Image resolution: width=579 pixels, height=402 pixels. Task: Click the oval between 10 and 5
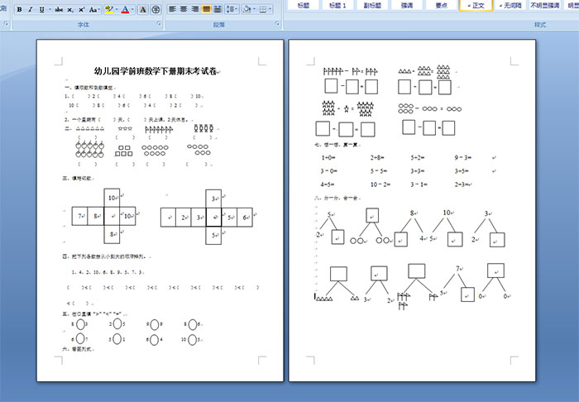tap(192, 340)
